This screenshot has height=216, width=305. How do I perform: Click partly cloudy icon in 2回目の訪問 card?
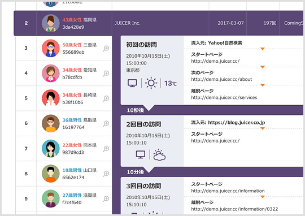click(x=159, y=155)
